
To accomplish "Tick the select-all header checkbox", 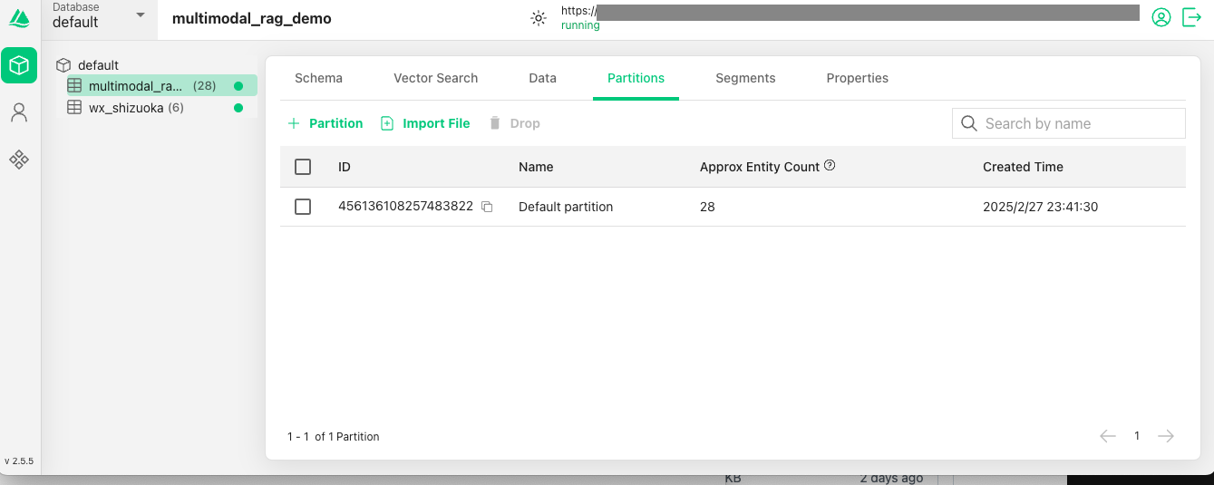I will [x=303, y=167].
